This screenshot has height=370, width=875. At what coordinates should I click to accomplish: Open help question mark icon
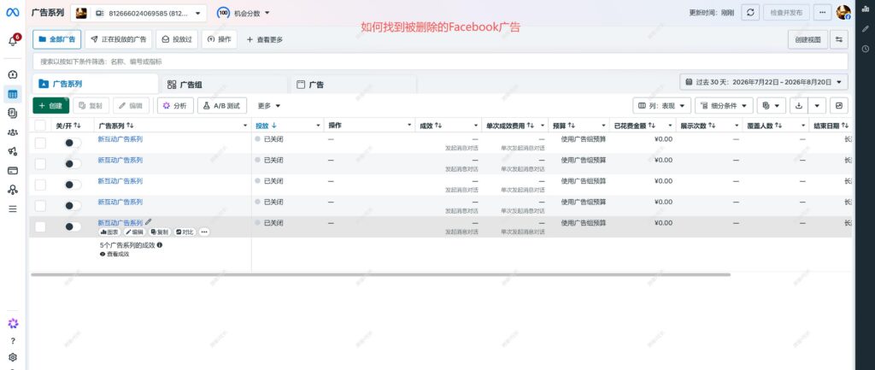13,341
